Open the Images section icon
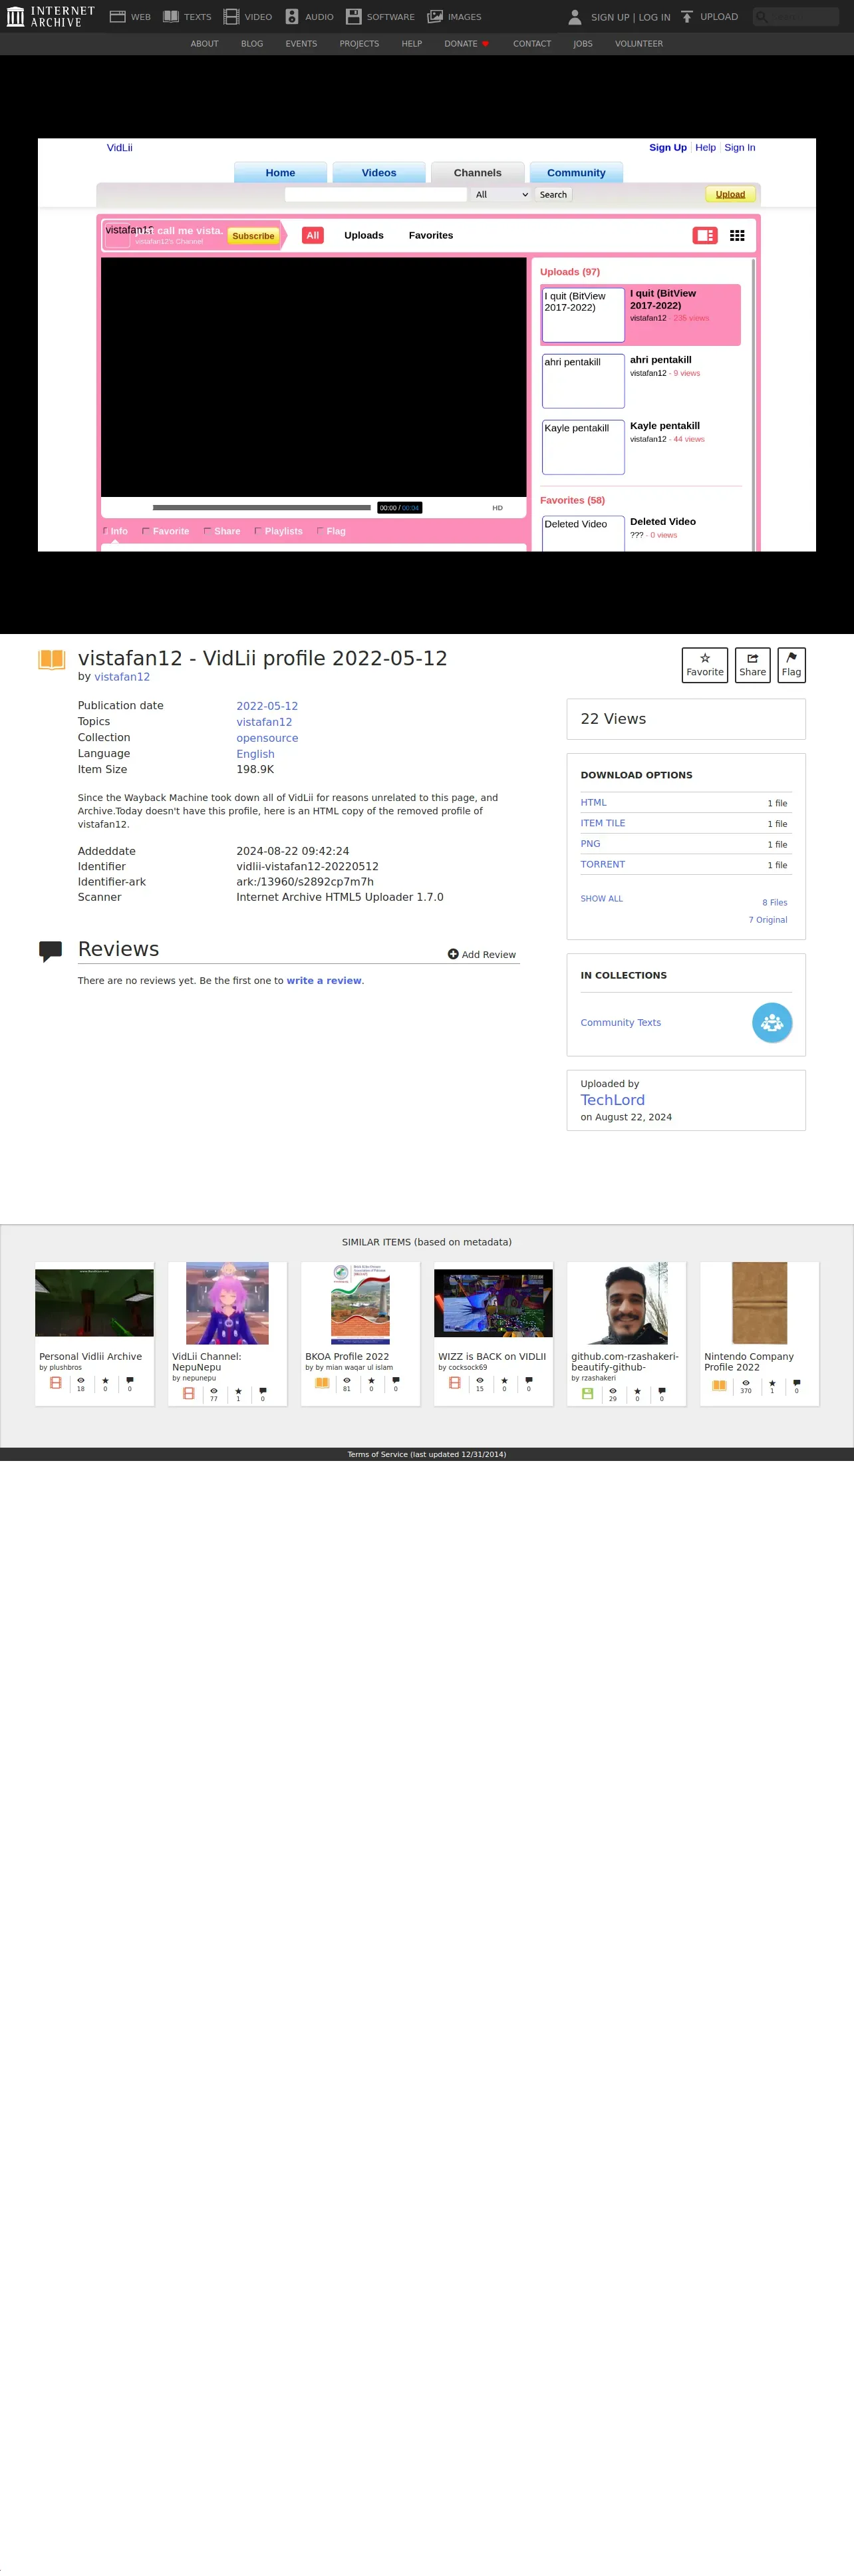 pyautogui.click(x=435, y=17)
